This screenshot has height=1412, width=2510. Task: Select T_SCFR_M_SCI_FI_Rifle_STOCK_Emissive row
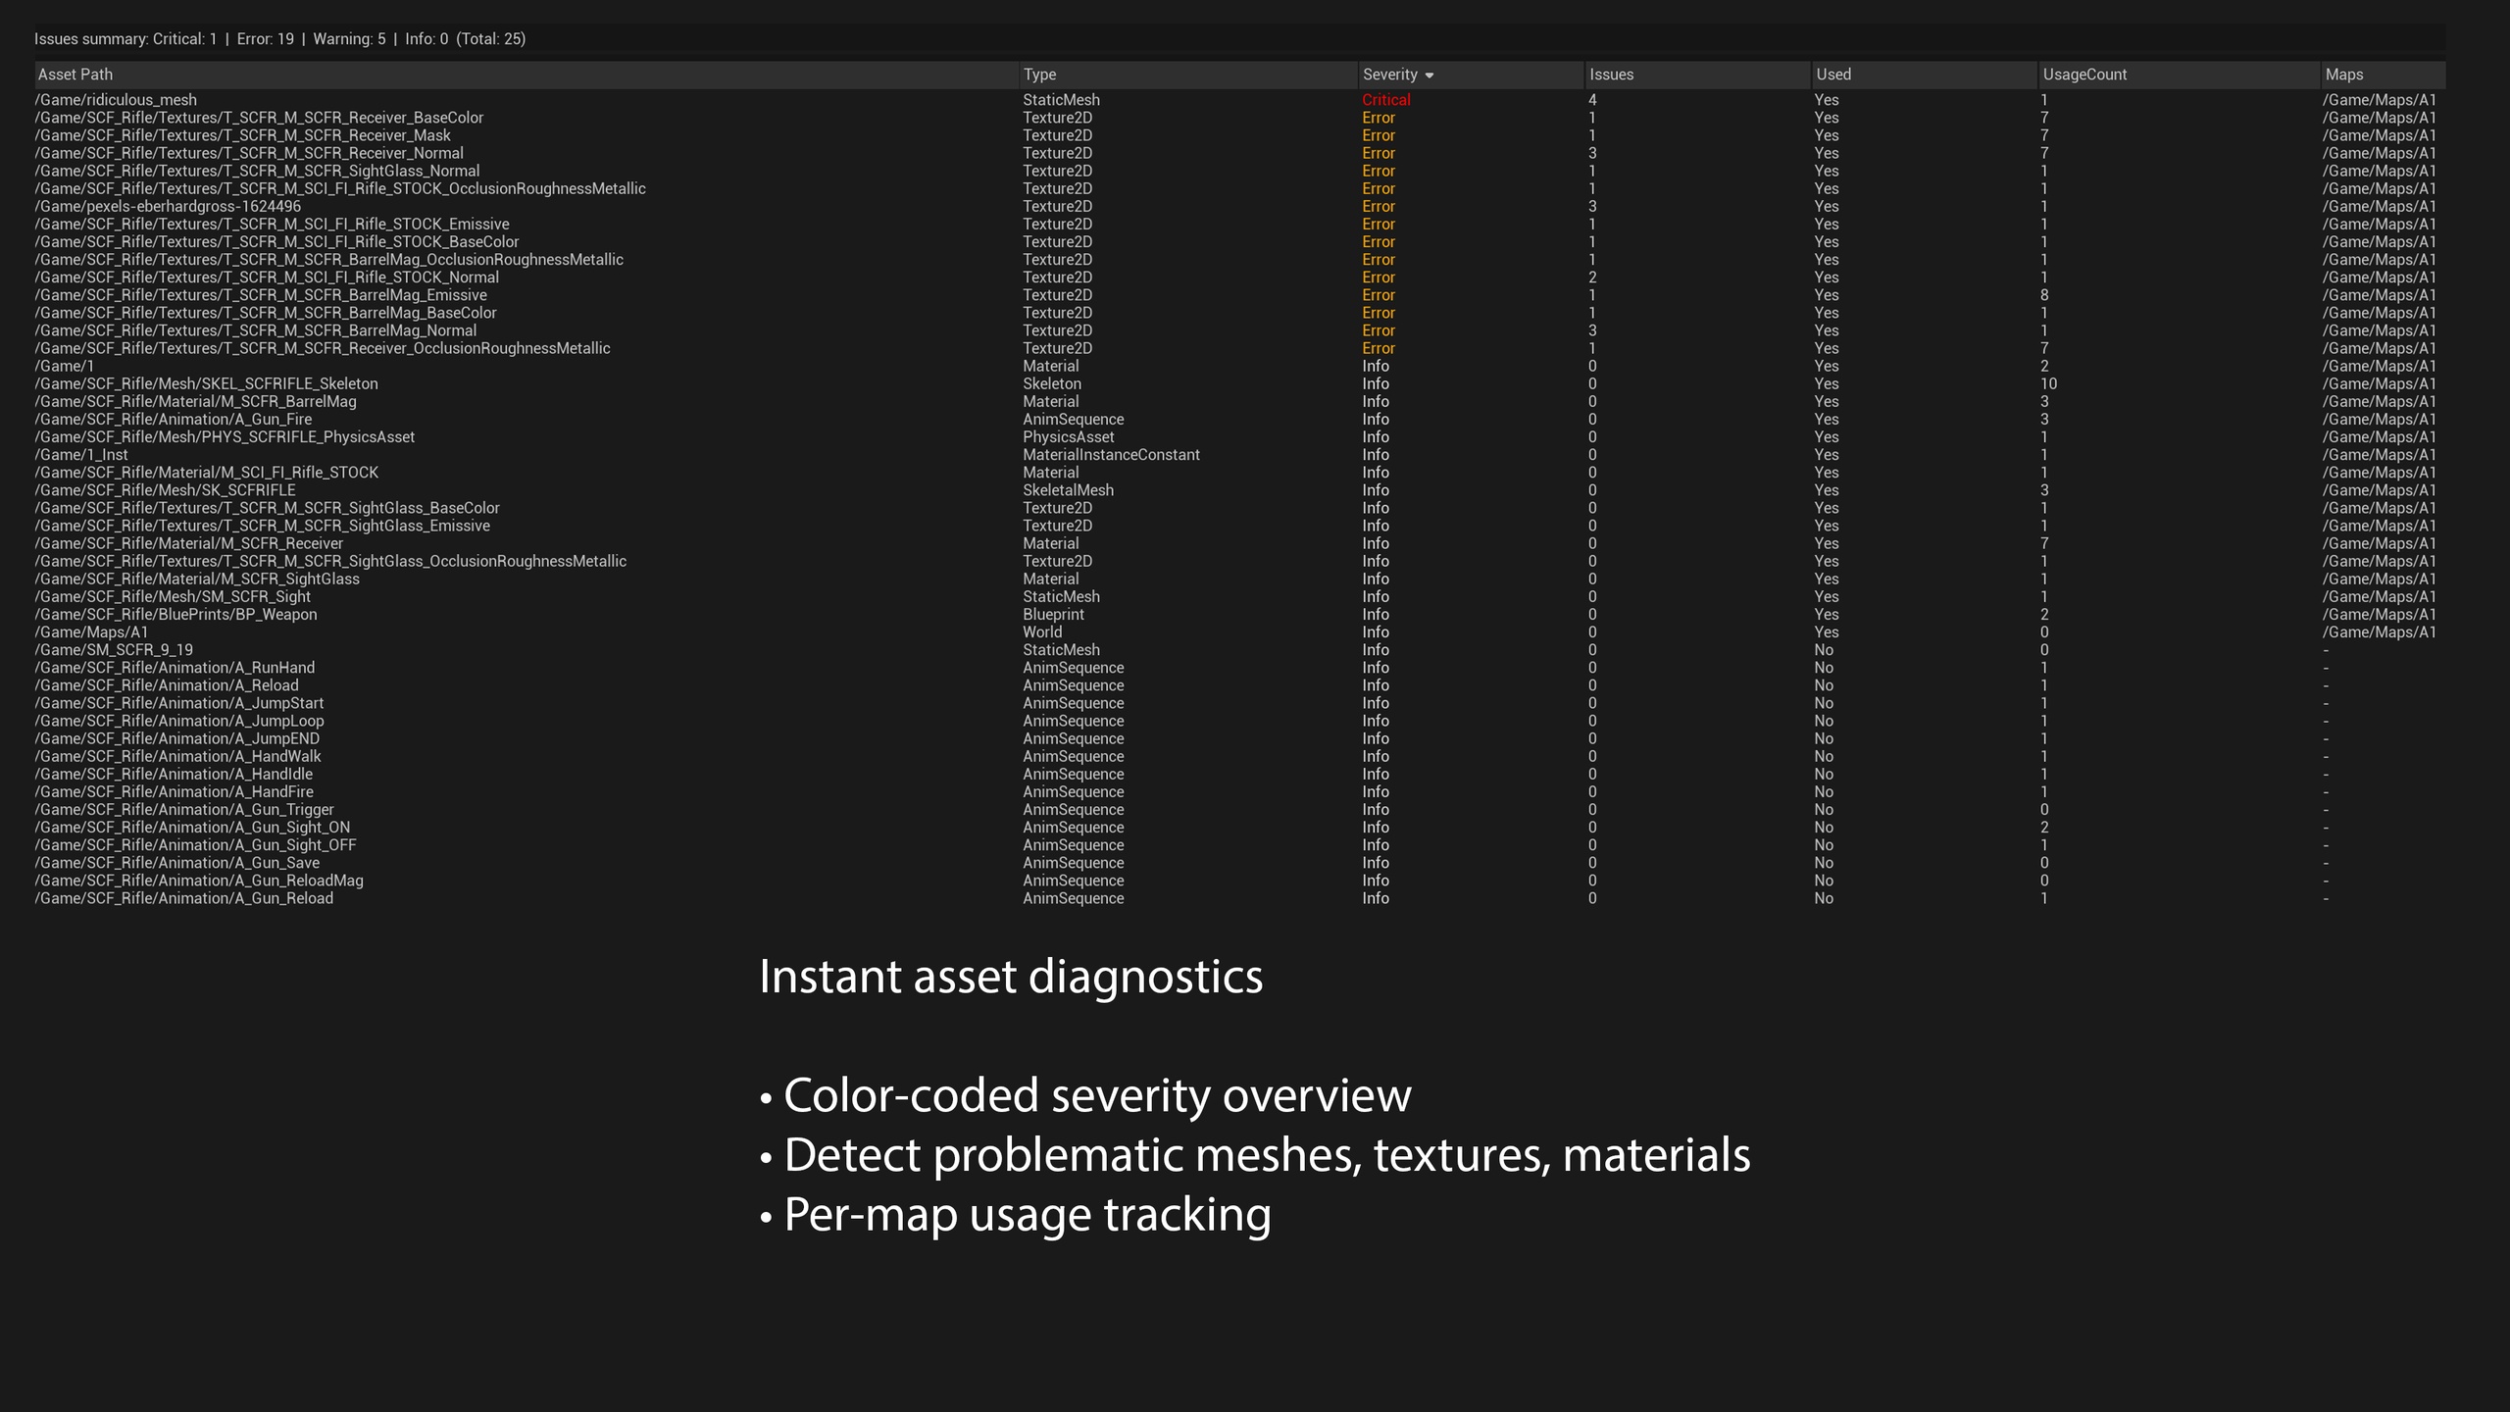1239,224
